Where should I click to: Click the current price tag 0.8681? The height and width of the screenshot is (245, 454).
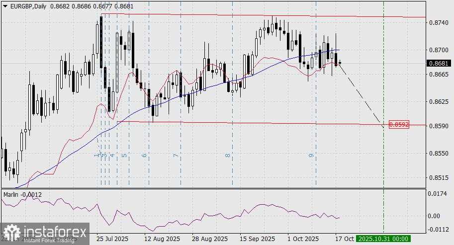[439, 63]
